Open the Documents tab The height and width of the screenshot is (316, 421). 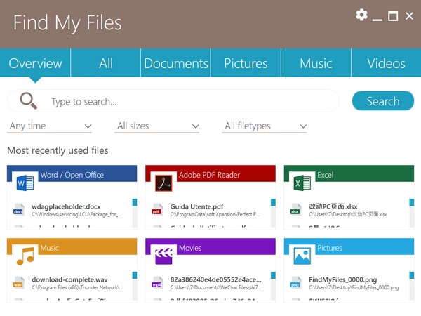click(176, 63)
